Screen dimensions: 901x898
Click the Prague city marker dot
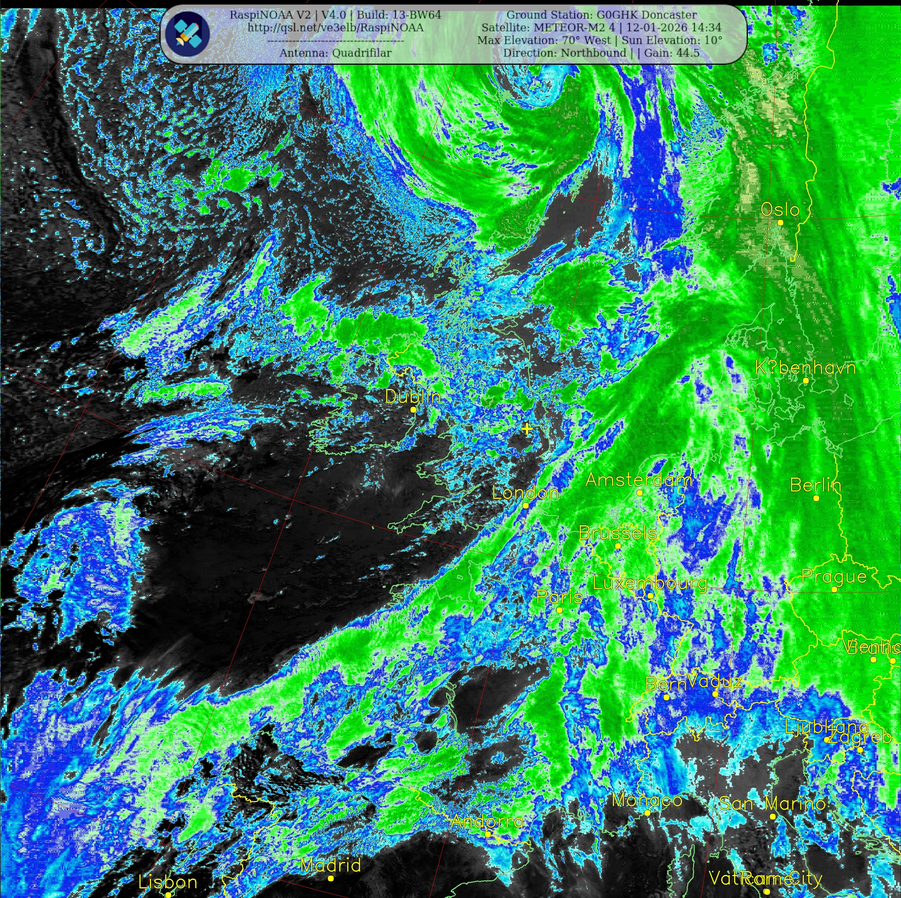[834, 590]
